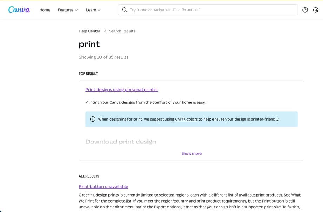Click the 'Showing 10 of 35 results' text

point(104,57)
